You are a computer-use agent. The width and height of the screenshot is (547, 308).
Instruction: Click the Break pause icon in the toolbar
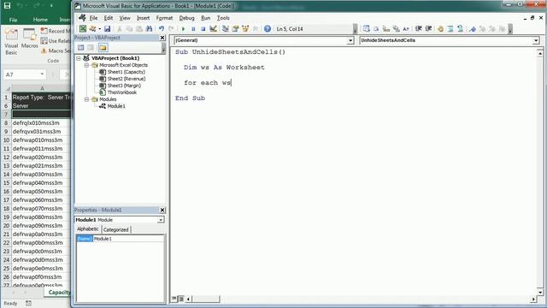pos(193,29)
